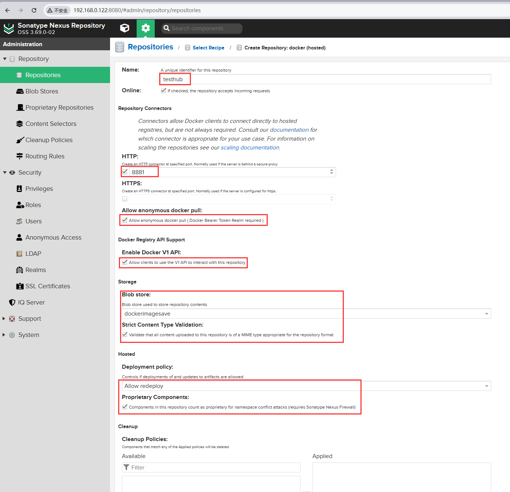This screenshot has height=492, width=510.
Task: Select Repositories in the sidebar
Action: coord(55,75)
